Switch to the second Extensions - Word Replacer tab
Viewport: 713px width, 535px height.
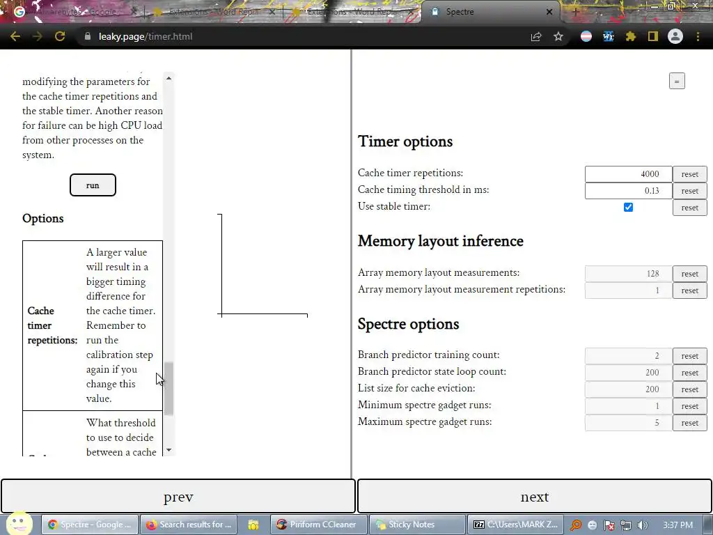click(352, 12)
